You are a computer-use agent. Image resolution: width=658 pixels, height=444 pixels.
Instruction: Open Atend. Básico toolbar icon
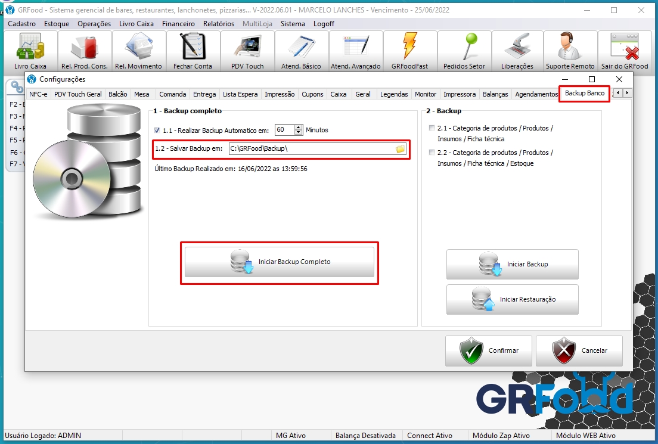click(302, 51)
